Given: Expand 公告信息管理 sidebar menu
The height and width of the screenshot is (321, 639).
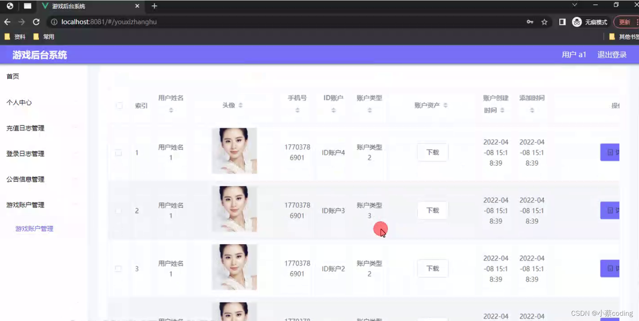Looking at the screenshot, I should (x=25, y=179).
